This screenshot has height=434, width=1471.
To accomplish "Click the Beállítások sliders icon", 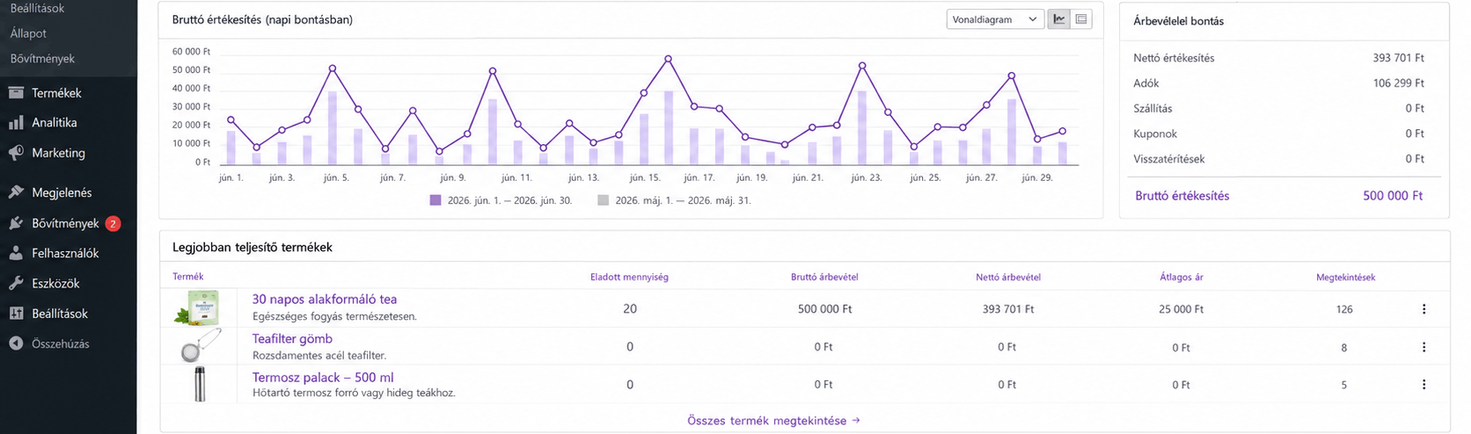I will [x=16, y=314].
